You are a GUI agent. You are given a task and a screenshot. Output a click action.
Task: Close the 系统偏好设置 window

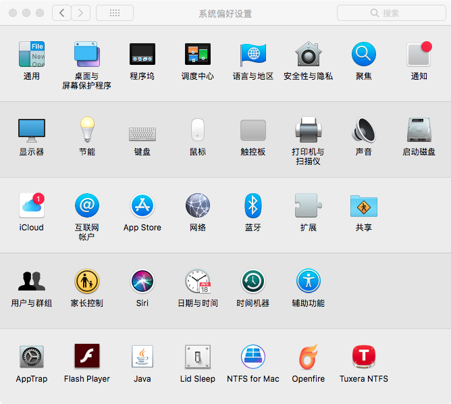(13, 13)
